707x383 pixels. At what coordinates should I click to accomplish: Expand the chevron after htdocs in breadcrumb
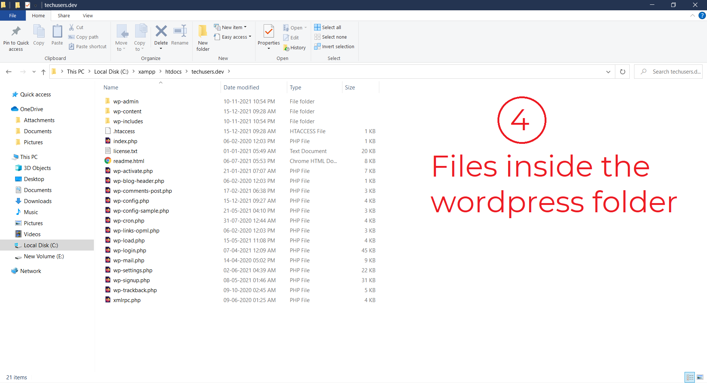pos(186,71)
